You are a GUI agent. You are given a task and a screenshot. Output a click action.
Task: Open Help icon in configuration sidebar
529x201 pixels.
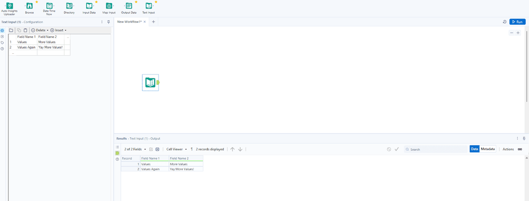2,49
